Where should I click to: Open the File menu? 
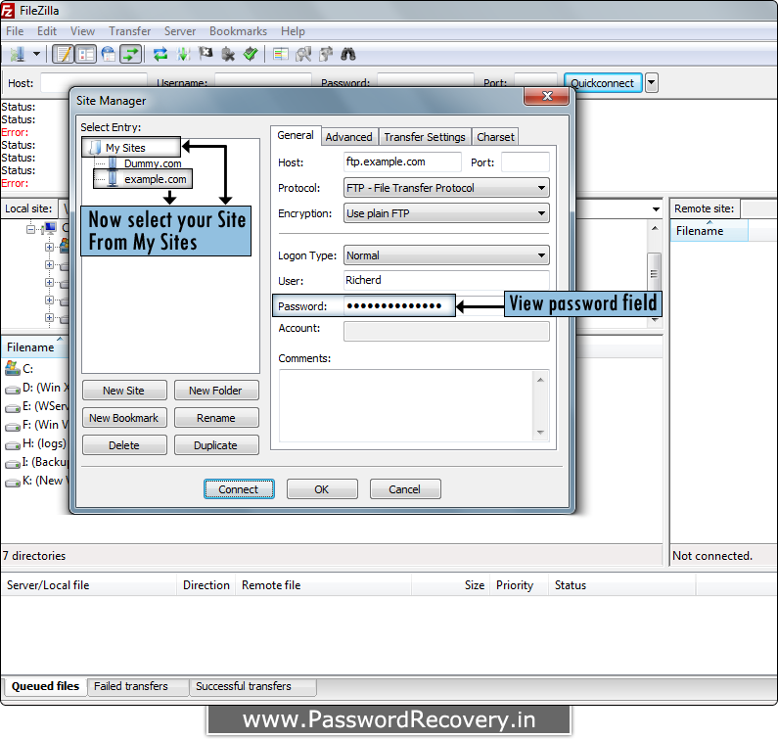click(15, 30)
